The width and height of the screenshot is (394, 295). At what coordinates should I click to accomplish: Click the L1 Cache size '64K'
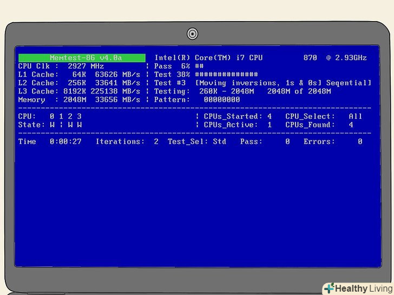79,75
